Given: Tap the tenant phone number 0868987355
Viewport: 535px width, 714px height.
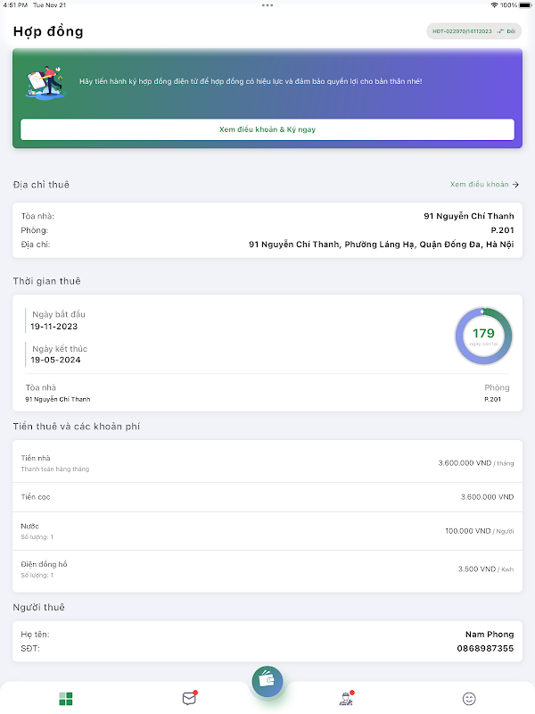Looking at the screenshot, I should pyautogui.click(x=485, y=648).
